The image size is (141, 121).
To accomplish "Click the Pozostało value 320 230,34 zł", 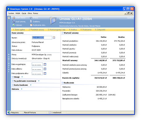I will (101, 91).
